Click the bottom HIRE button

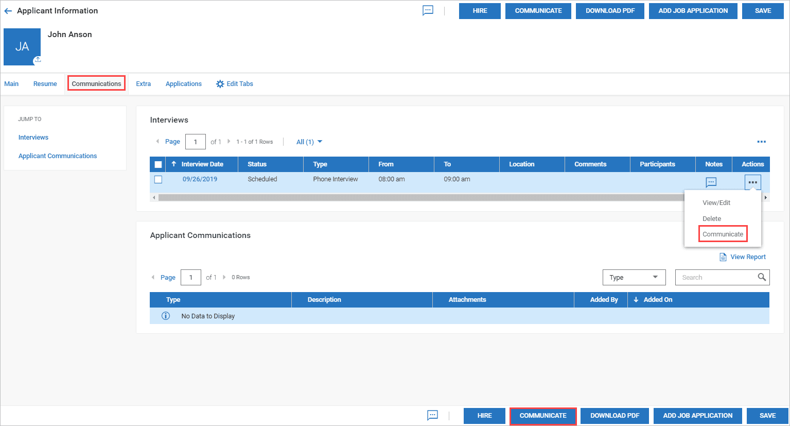tap(484, 416)
